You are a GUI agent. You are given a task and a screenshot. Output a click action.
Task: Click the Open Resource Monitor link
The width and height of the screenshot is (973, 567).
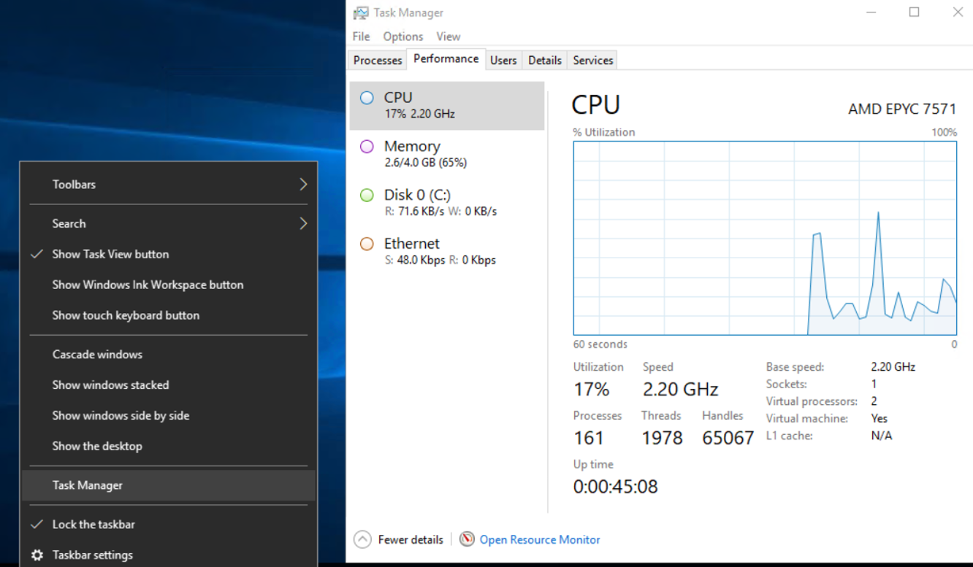[540, 540]
